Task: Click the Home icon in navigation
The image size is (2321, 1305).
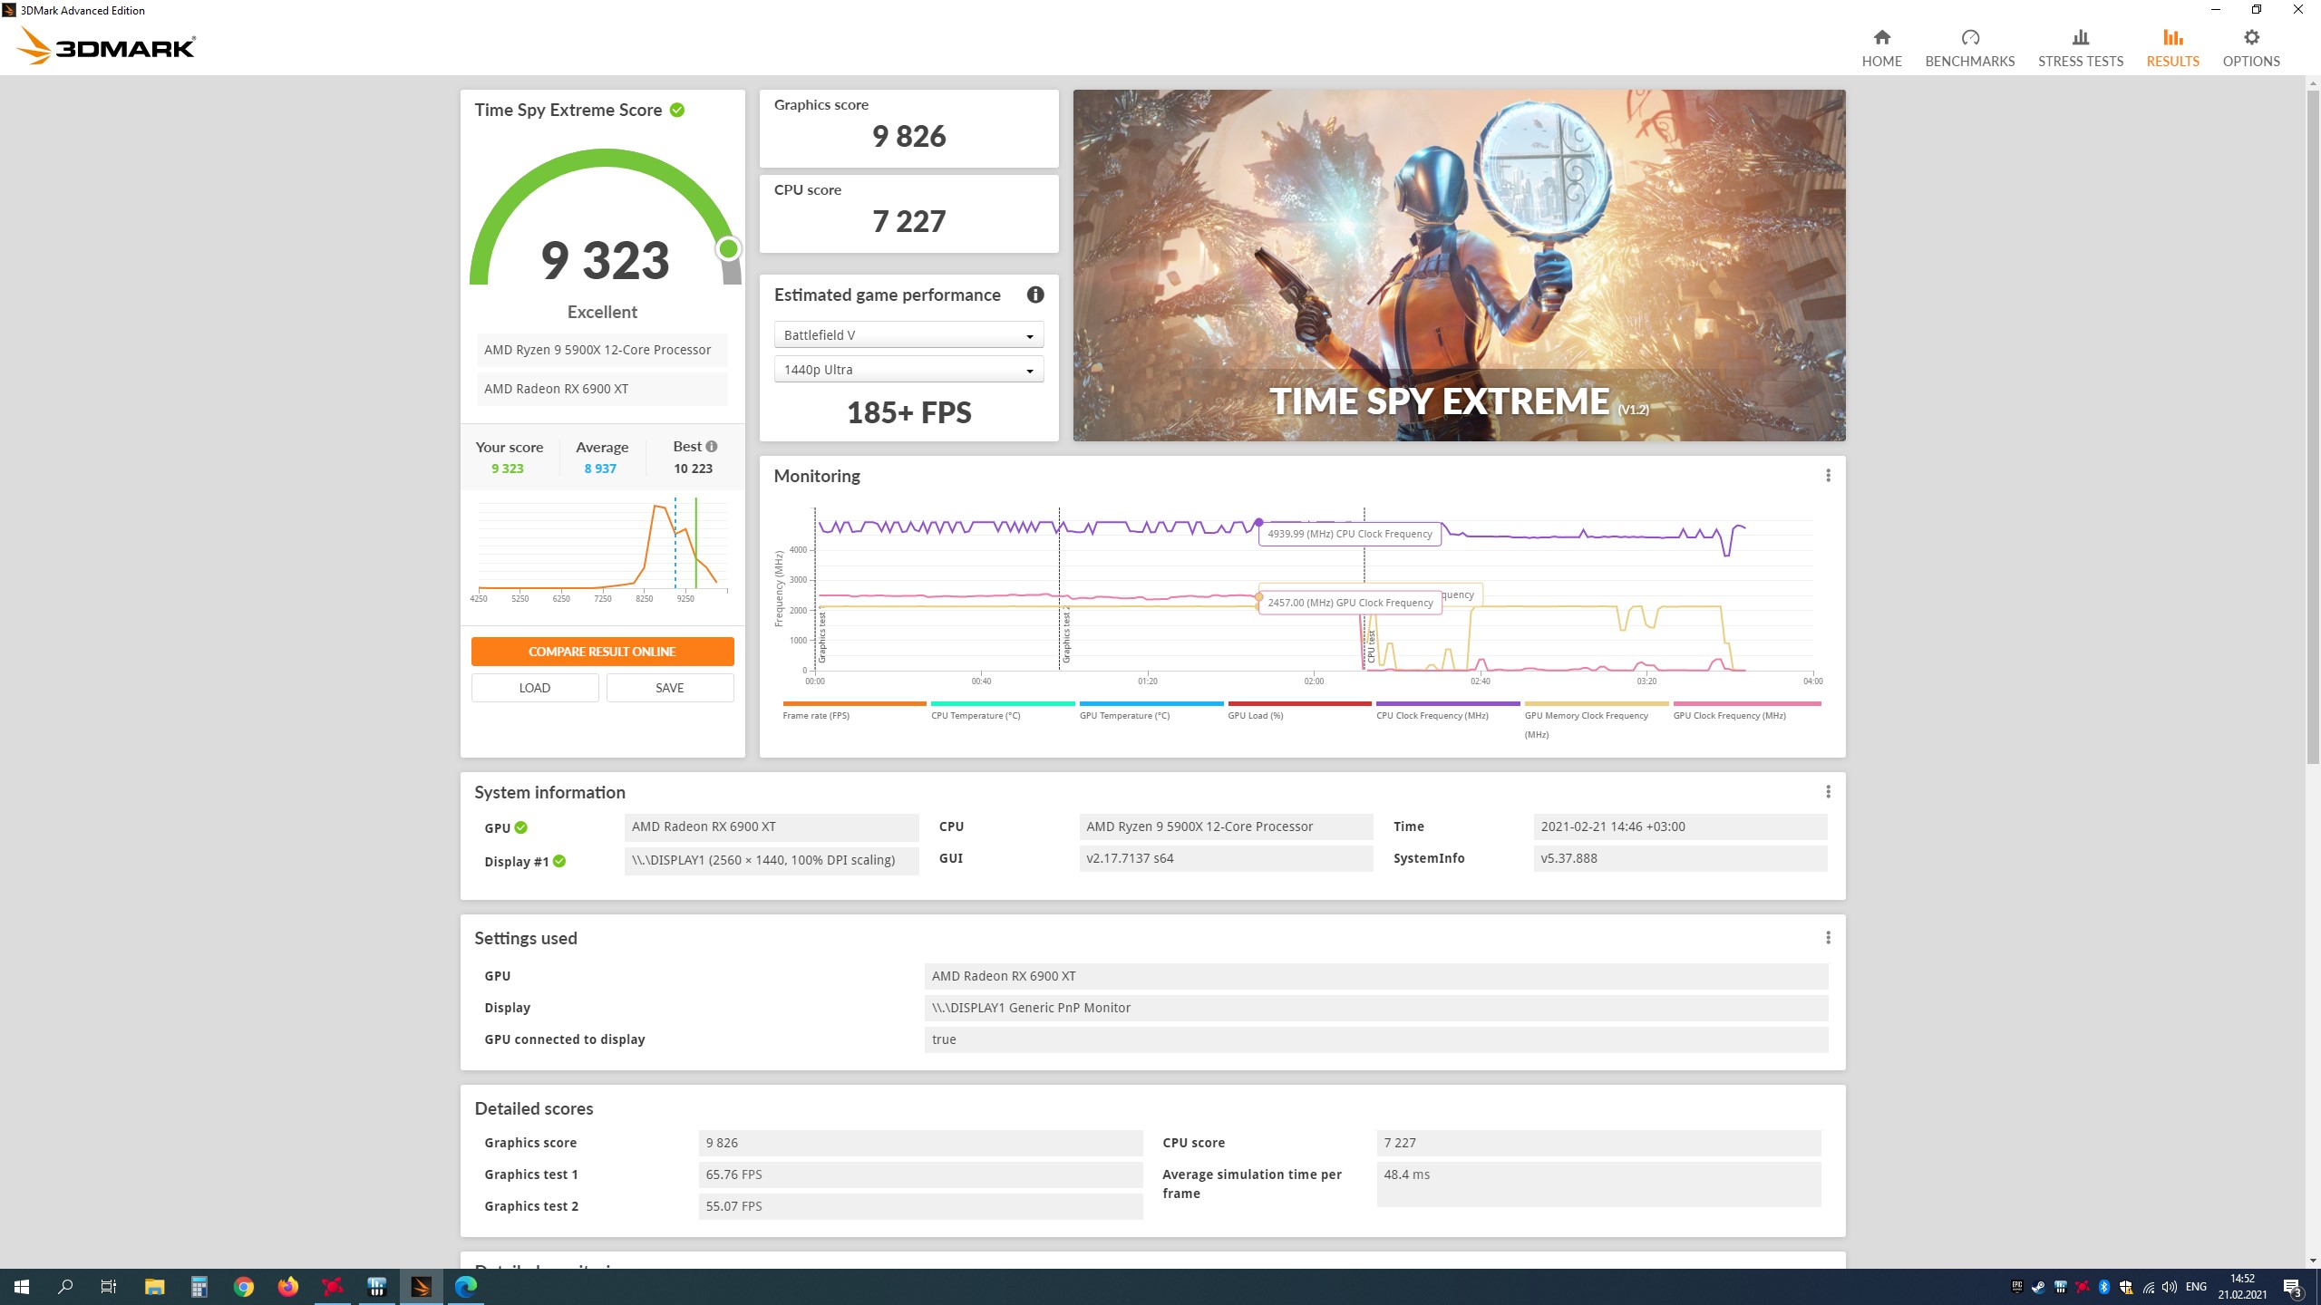Action: [x=1881, y=37]
